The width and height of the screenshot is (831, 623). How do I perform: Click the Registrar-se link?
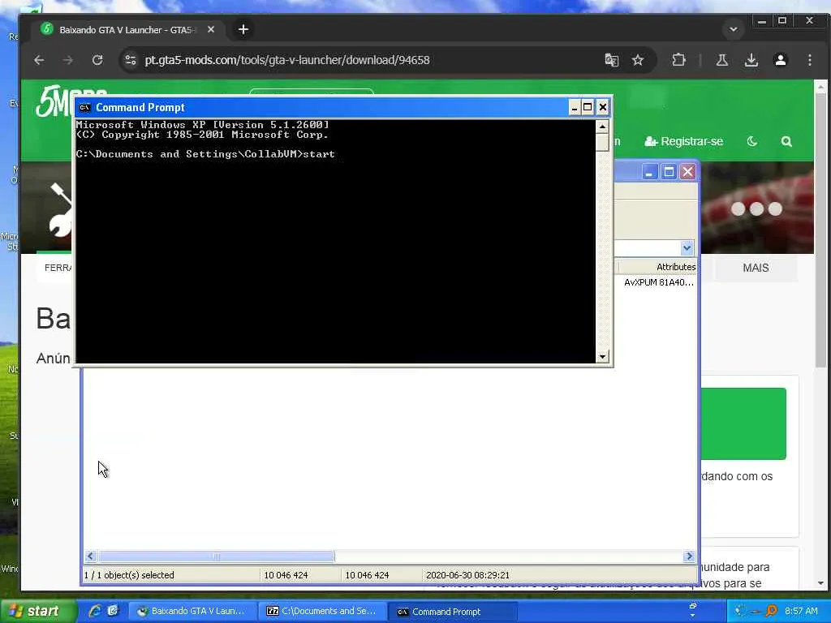[x=683, y=141]
